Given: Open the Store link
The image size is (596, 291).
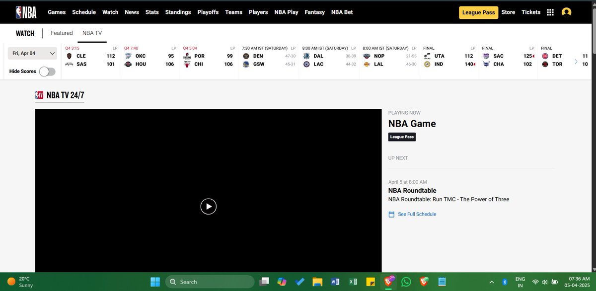Looking at the screenshot, I should click(x=508, y=12).
